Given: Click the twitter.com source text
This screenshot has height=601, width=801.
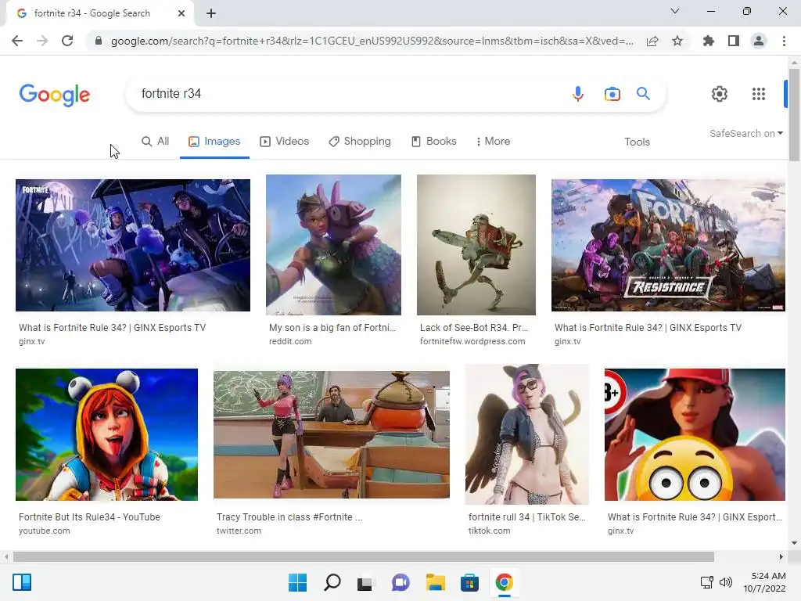Looking at the screenshot, I should [x=239, y=531].
